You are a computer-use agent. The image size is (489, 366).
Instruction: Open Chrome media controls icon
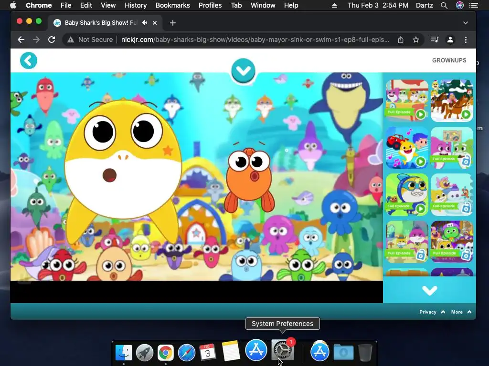[435, 40]
